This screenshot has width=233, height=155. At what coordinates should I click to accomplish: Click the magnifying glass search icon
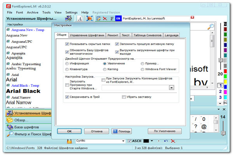click(x=210, y=27)
